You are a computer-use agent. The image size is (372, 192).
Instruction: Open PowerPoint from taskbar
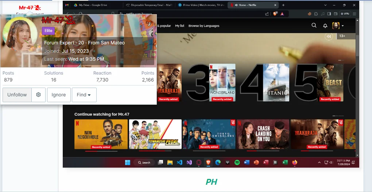tap(256, 163)
